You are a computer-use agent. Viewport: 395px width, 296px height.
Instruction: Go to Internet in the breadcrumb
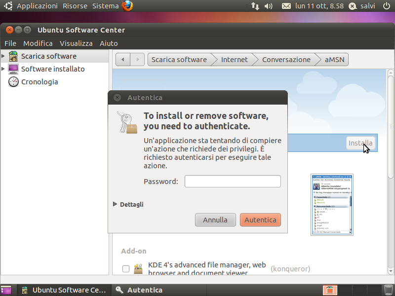pyautogui.click(x=234, y=60)
